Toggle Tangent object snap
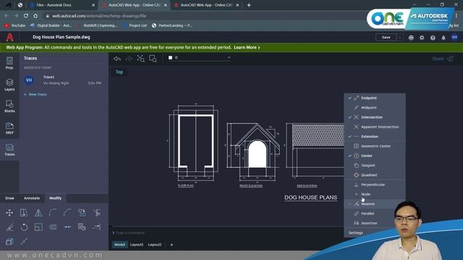This screenshot has width=463, height=260. pos(375,165)
